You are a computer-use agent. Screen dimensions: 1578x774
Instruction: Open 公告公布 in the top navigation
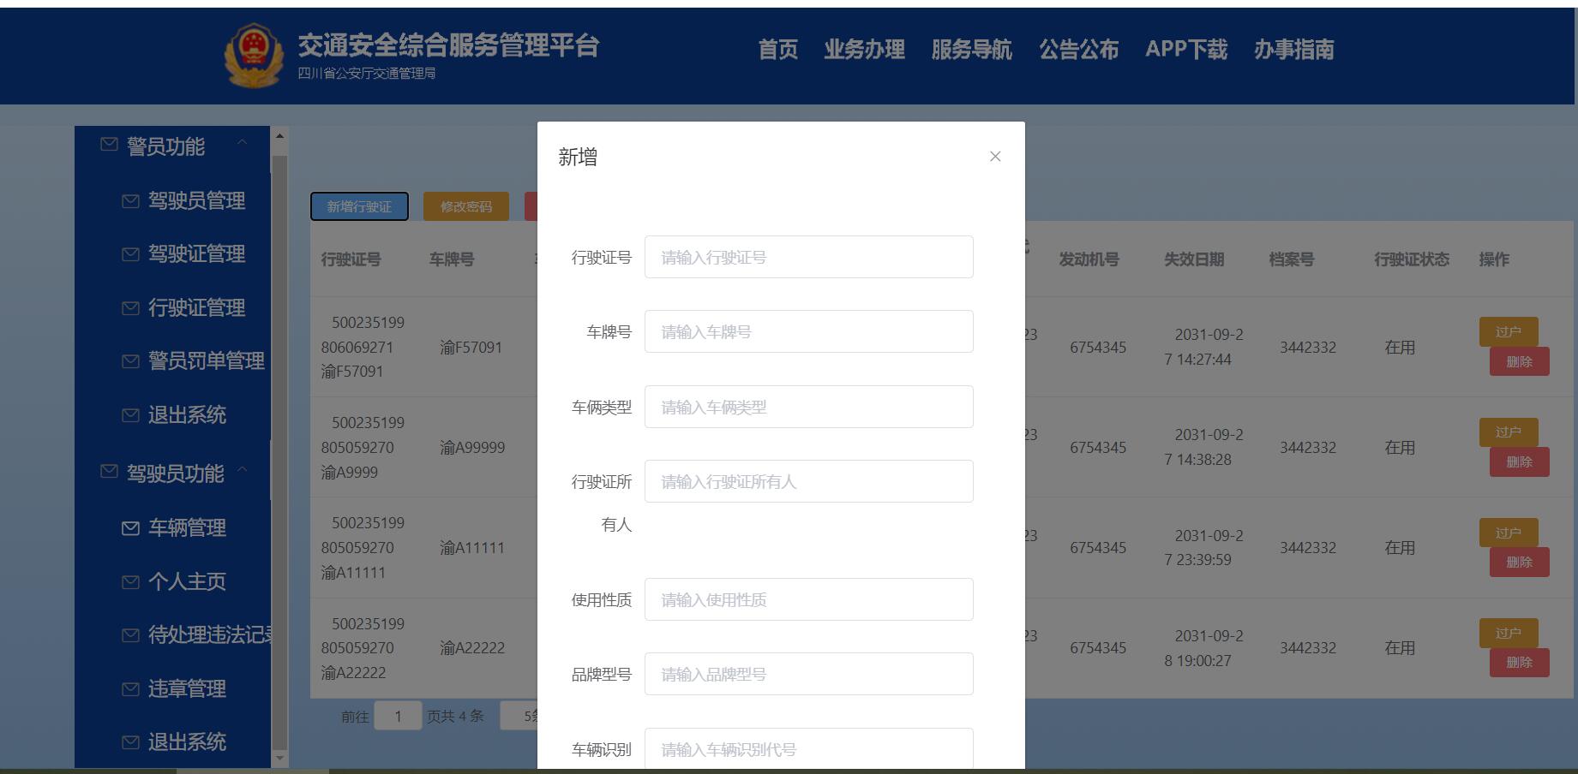coord(1079,50)
